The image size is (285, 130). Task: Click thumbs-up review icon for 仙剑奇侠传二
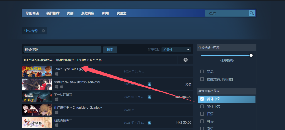tap(149, 122)
